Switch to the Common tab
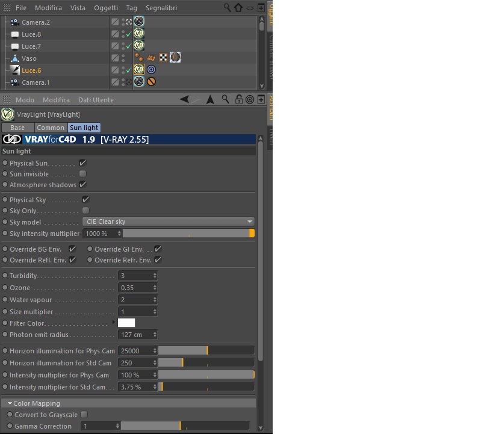The height and width of the screenshot is (434, 493). tap(51, 128)
